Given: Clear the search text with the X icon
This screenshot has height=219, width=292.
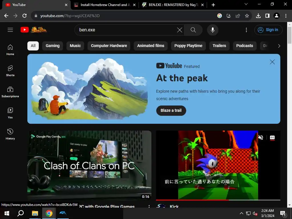Looking at the screenshot, I should pyautogui.click(x=180, y=30).
